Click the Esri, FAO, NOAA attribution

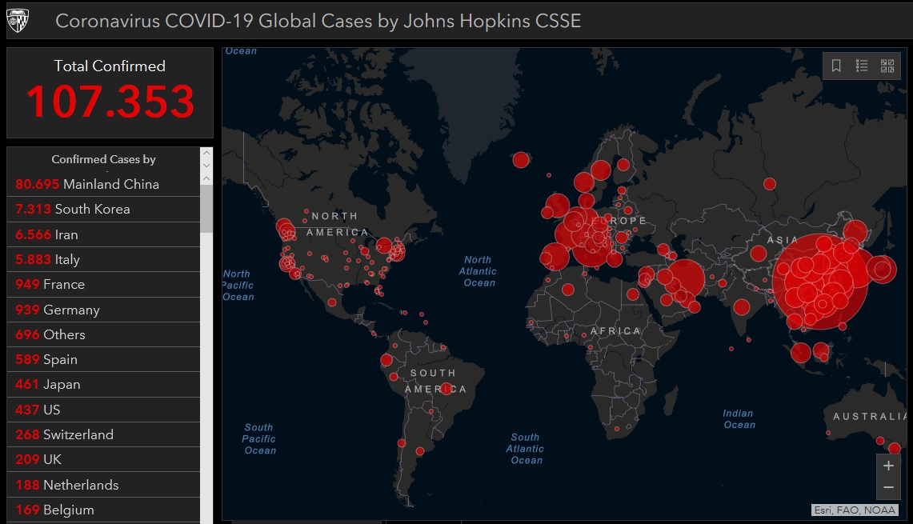pyautogui.click(x=854, y=510)
